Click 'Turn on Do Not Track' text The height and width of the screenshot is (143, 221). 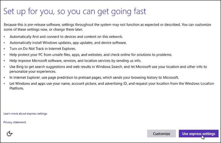[x=43, y=49]
